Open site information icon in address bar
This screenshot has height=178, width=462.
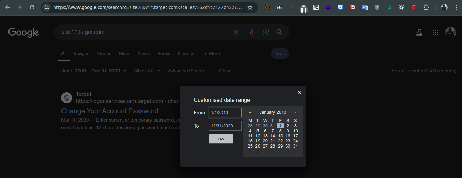(x=47, y=7)
